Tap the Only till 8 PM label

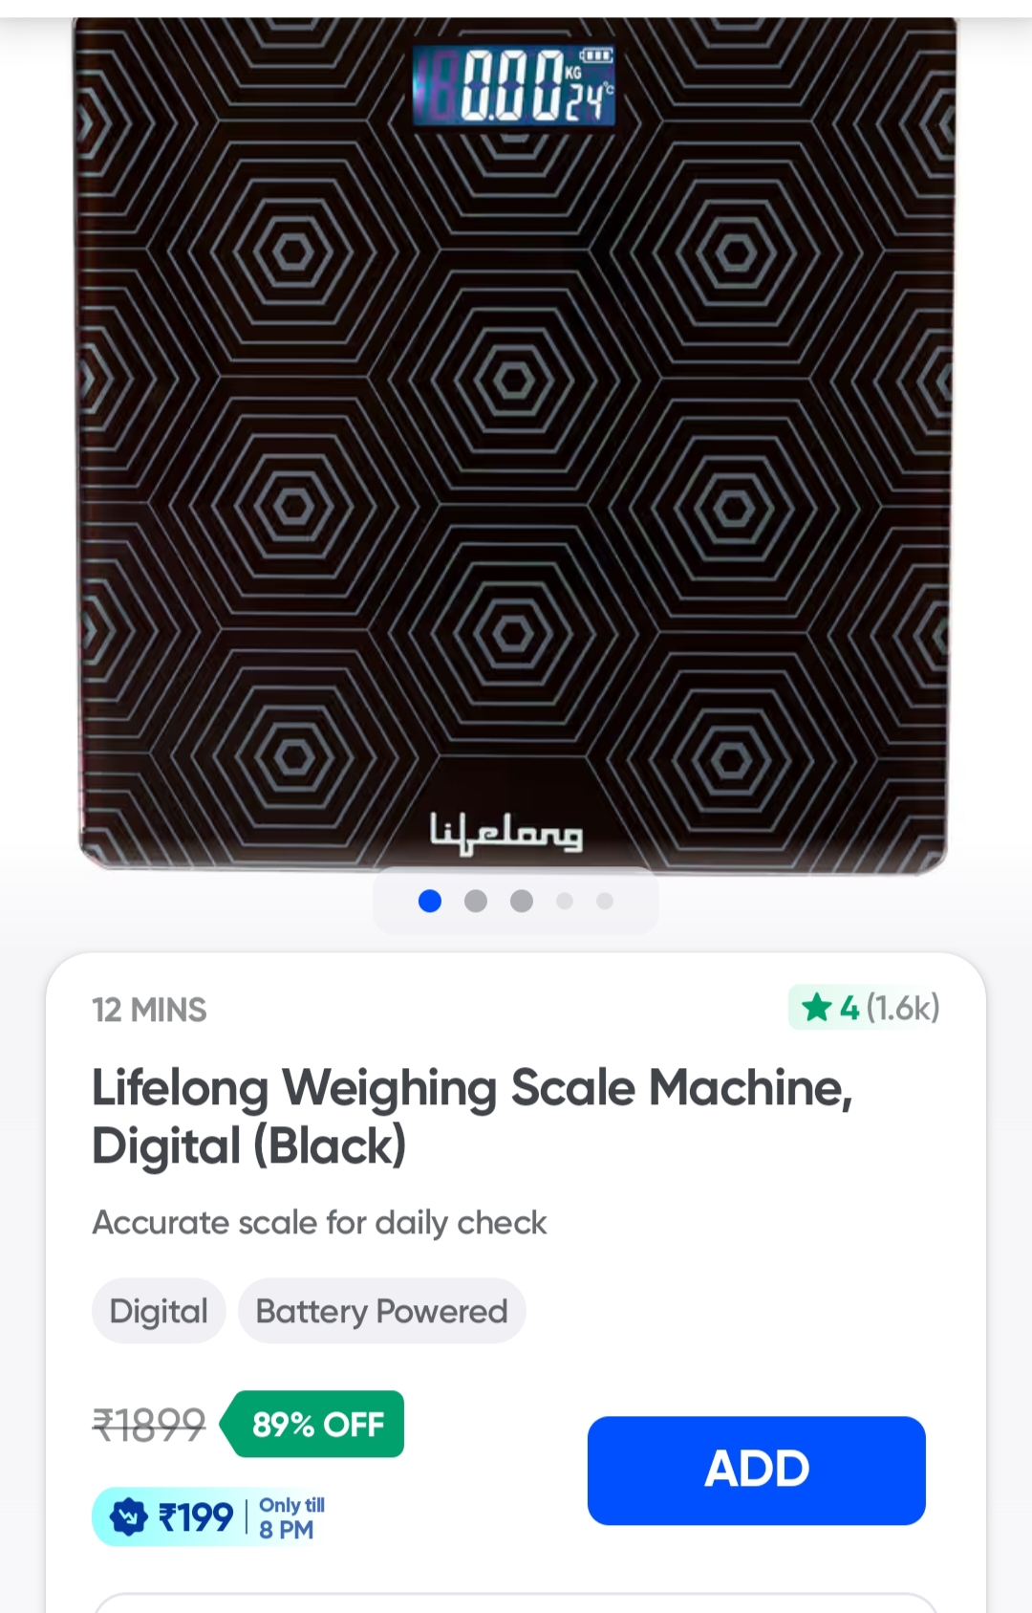[x=290, y=1517]
